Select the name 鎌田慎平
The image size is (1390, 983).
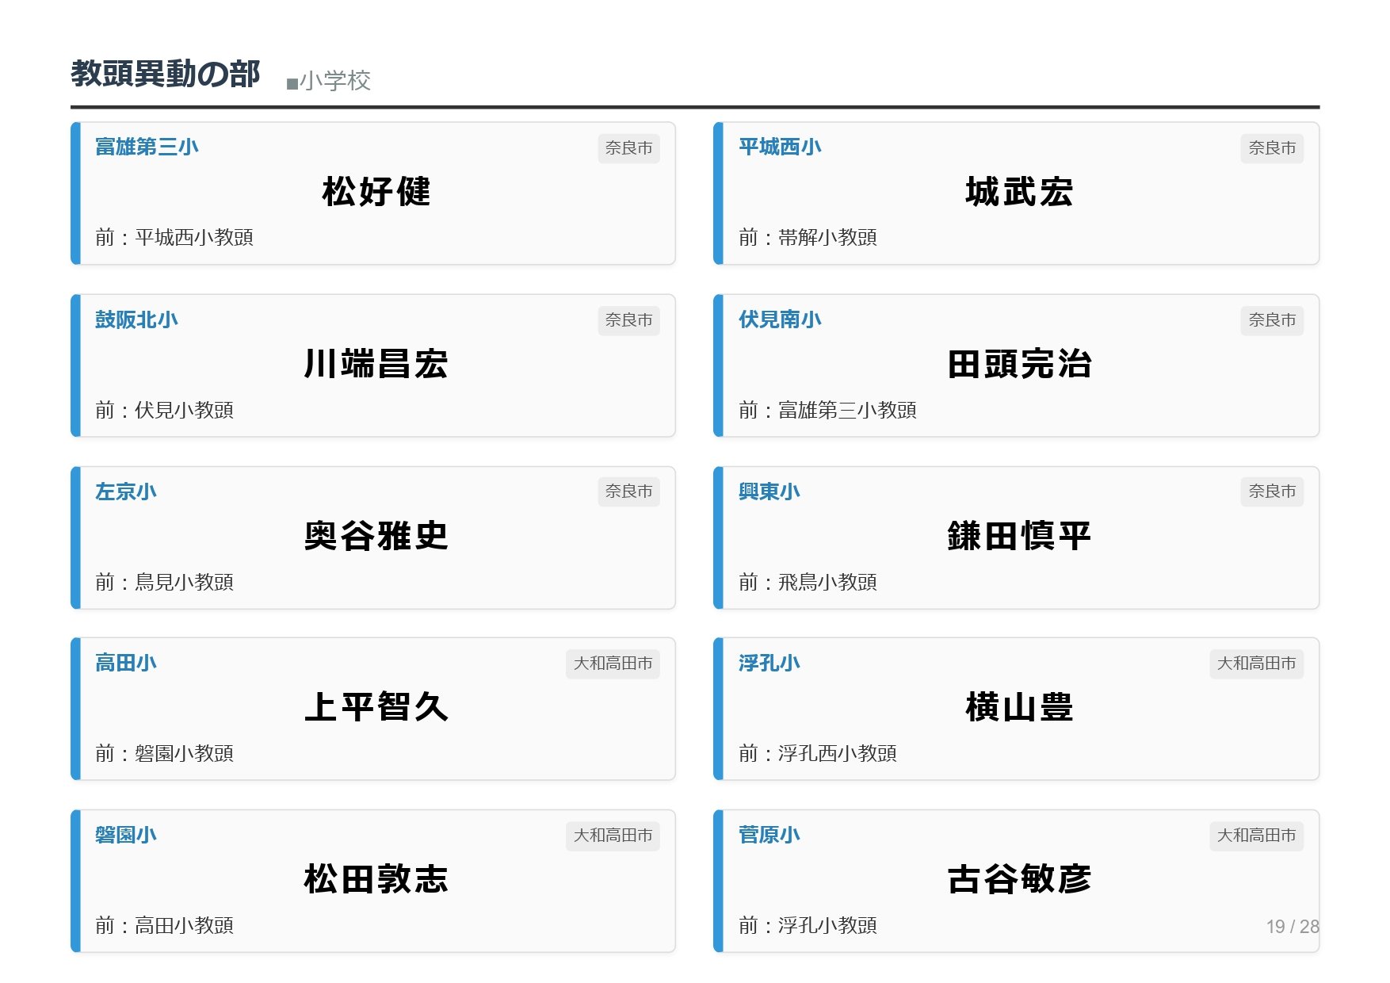point(1019,536)
